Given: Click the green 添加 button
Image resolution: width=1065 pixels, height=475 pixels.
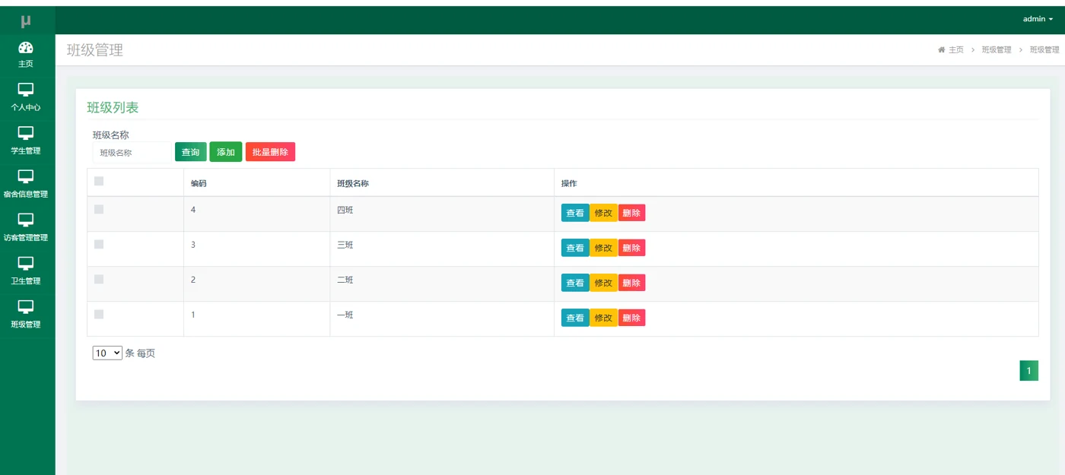Looking at the screenshot, I should [x=226, y=152].
